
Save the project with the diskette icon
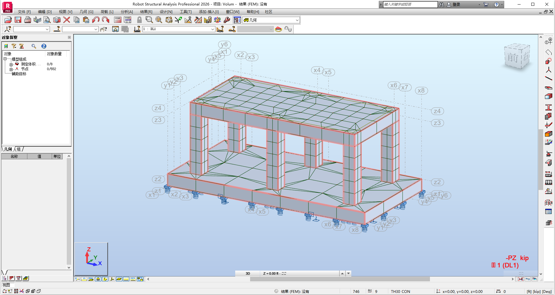tap(18, 20)
